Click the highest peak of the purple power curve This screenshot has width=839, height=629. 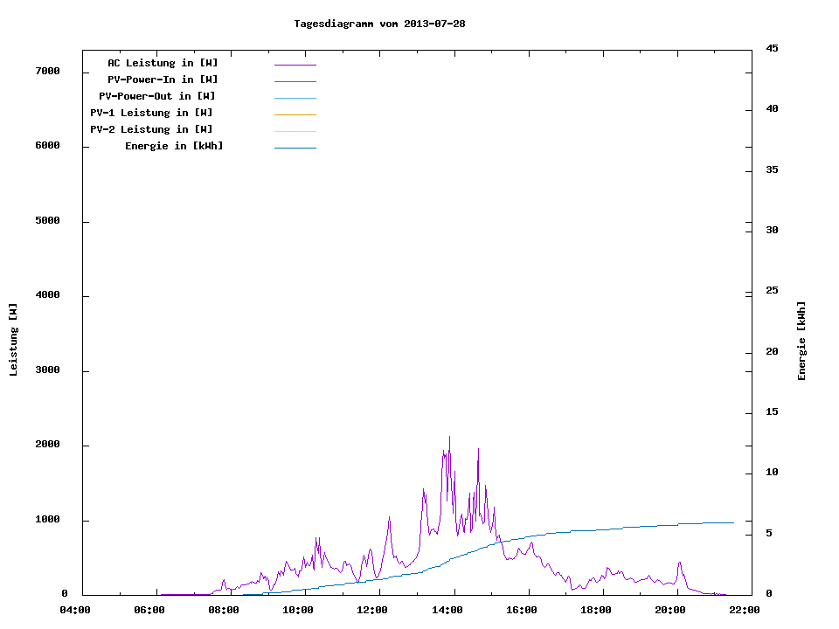tap(449, 438)
